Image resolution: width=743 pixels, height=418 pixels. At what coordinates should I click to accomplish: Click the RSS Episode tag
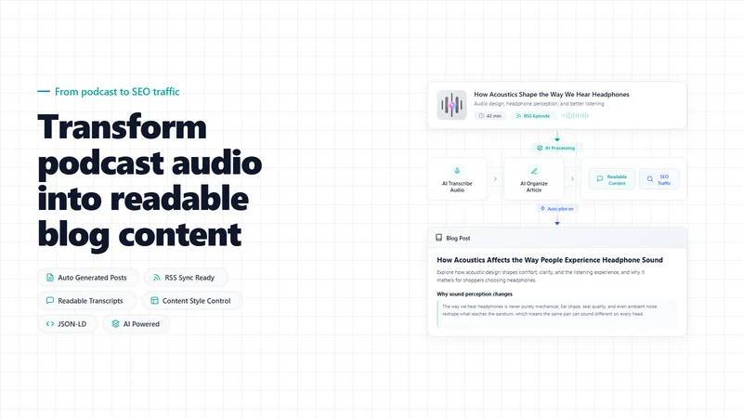[x=533, y=115]
